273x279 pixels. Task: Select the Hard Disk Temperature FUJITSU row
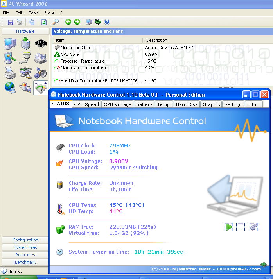point(162,81)
